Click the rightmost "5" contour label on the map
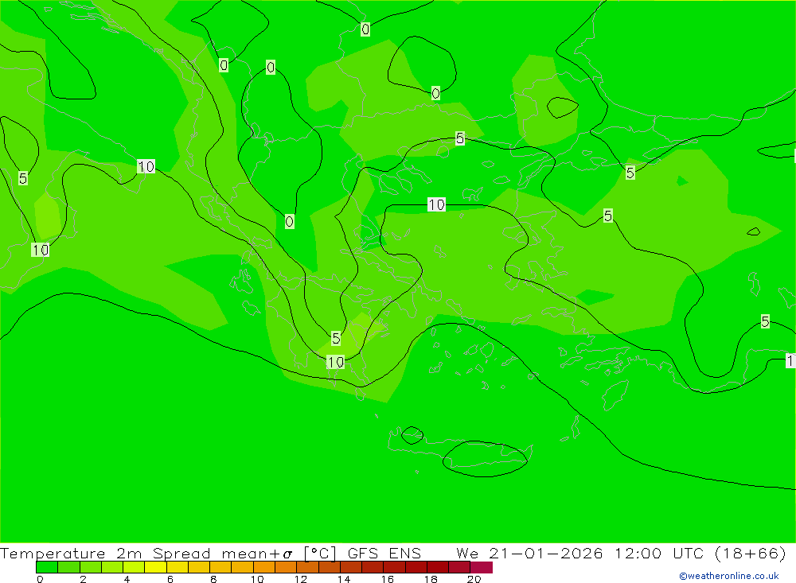This screenshot has width=796, height=583. (x=765, y=321)
